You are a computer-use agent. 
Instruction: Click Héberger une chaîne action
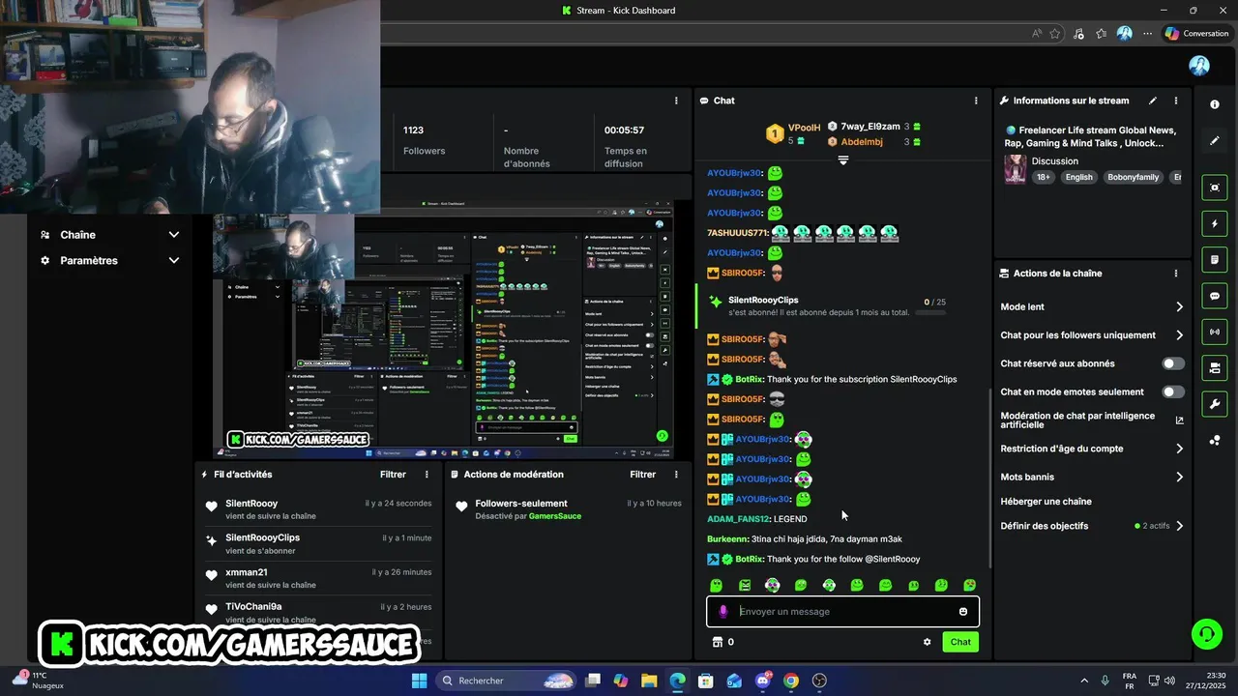[x=1046, y=502]
